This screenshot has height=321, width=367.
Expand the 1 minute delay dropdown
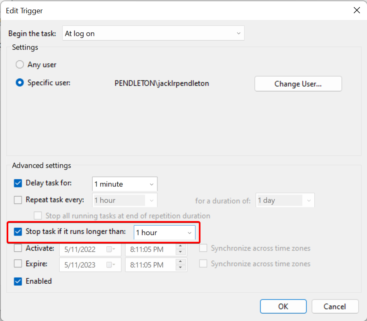pyautogui.click(x=151, y=184)
